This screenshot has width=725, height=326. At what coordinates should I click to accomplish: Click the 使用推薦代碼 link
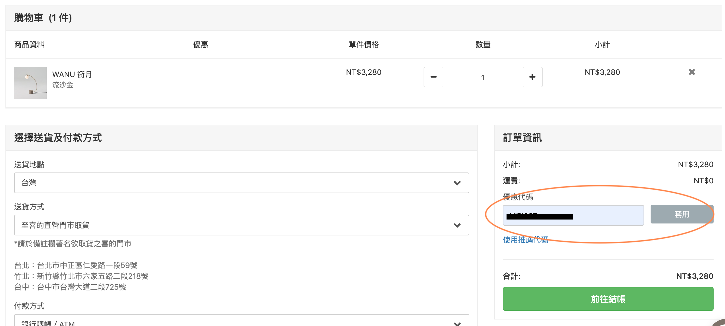(525, 240)
